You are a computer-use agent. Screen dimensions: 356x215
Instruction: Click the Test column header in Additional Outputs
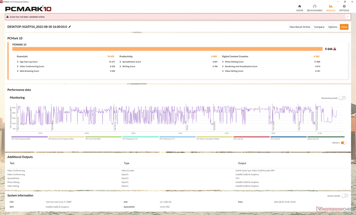pyautogui.click(x=12, y=163)
